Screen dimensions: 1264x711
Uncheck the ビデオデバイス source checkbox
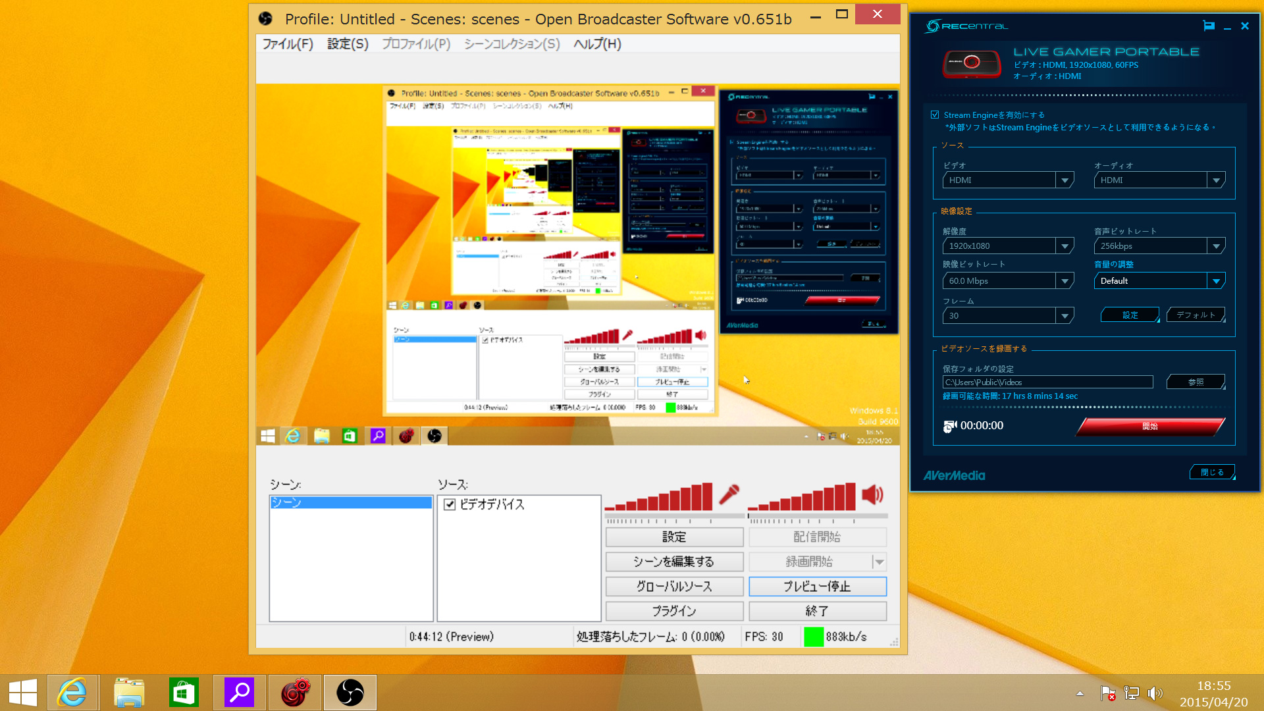coord(450,505)
